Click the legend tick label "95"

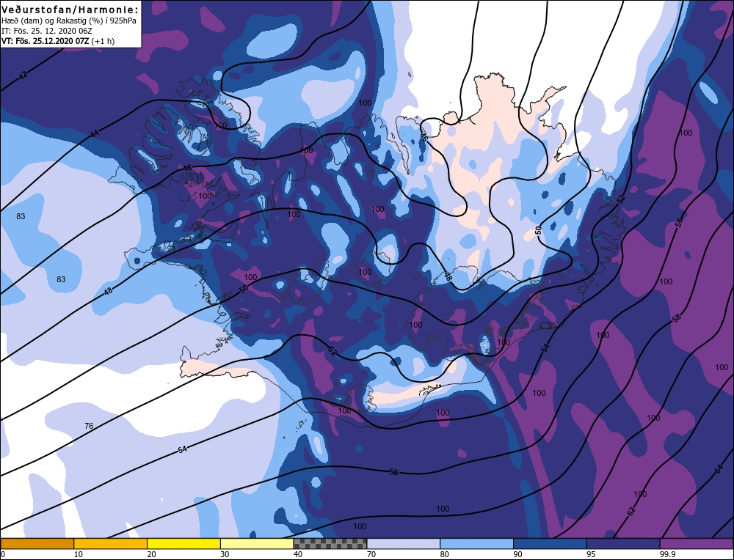coord(591,554)
